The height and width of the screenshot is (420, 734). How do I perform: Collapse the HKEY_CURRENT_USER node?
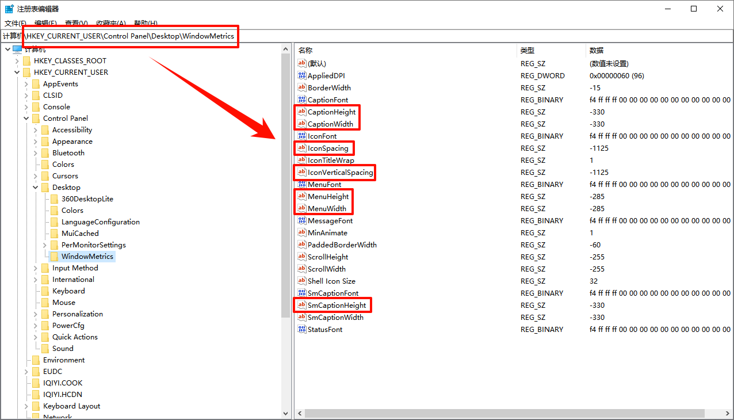coord(17,72)
